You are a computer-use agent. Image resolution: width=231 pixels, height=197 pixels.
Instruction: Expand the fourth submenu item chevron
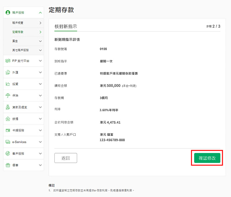[x=40, y=50]
